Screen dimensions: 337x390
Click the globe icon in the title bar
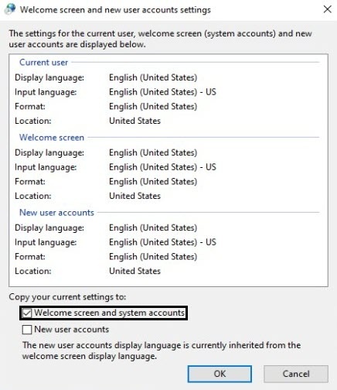[10, 9]
